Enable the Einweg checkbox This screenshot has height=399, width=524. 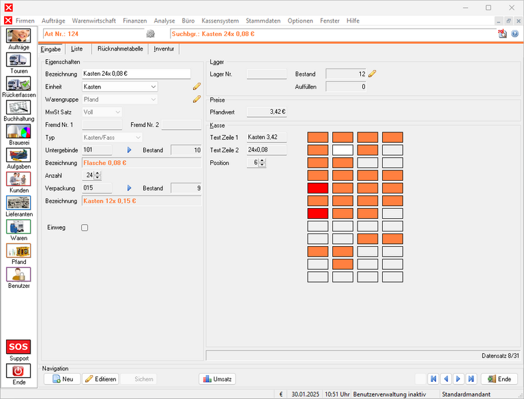point(85,227)
